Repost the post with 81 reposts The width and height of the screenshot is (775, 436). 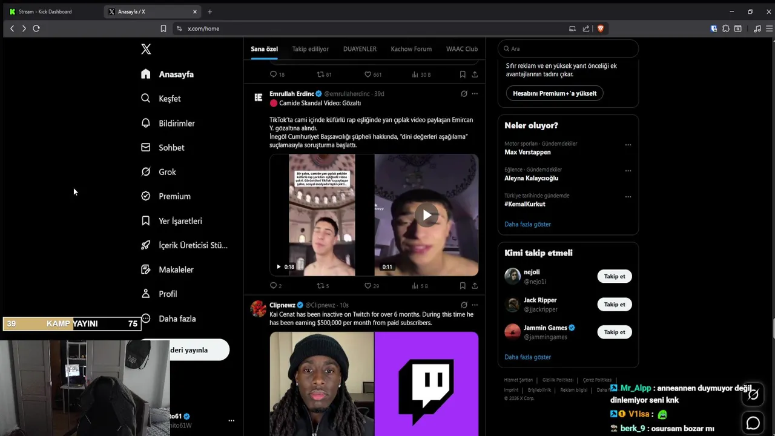coord(325,74)
